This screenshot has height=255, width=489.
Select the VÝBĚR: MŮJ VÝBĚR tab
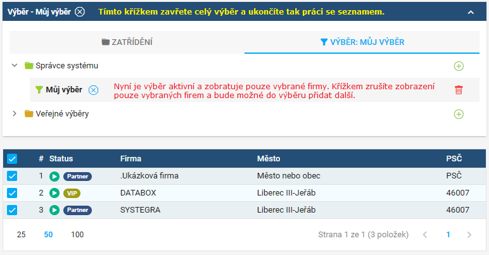pyautogui.click(x=362, y=42)
